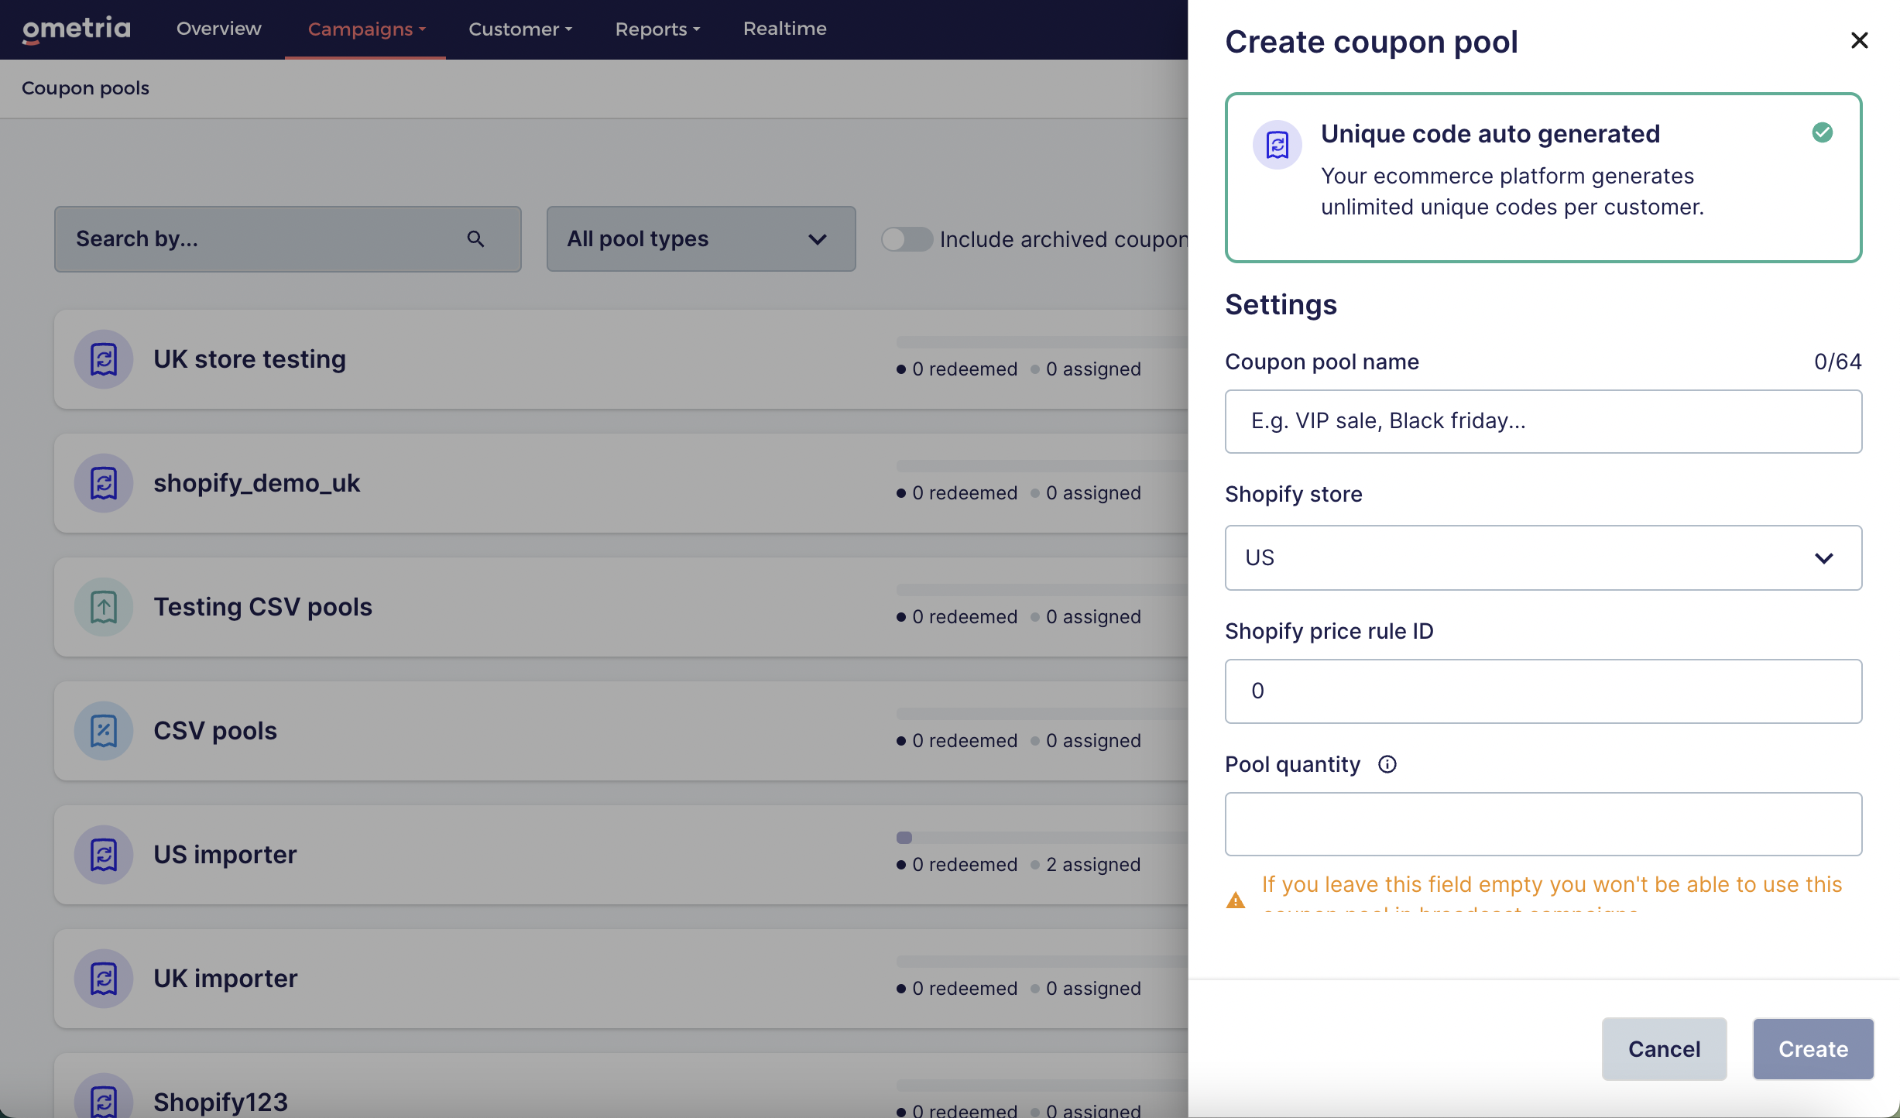Open the UK store testing pool
Viewport: 1900px width, 1118px height.
[621, 359]
